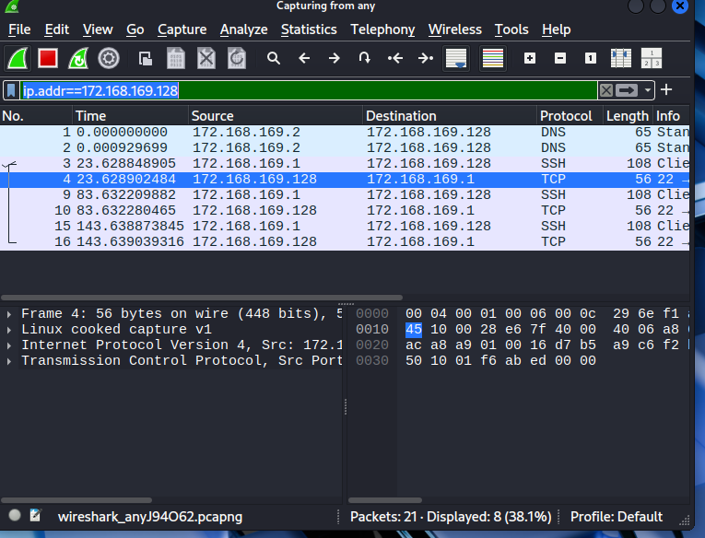Image resolution: width=705 pixels, height=538 pixels.
Task: Sort by the Info column header
Action: pos(671,116)
